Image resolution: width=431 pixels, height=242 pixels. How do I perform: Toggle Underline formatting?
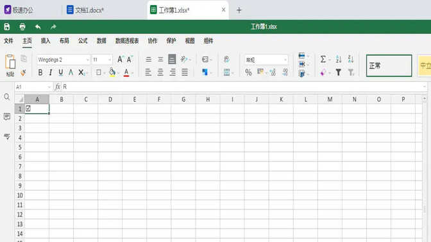point(61,72)
